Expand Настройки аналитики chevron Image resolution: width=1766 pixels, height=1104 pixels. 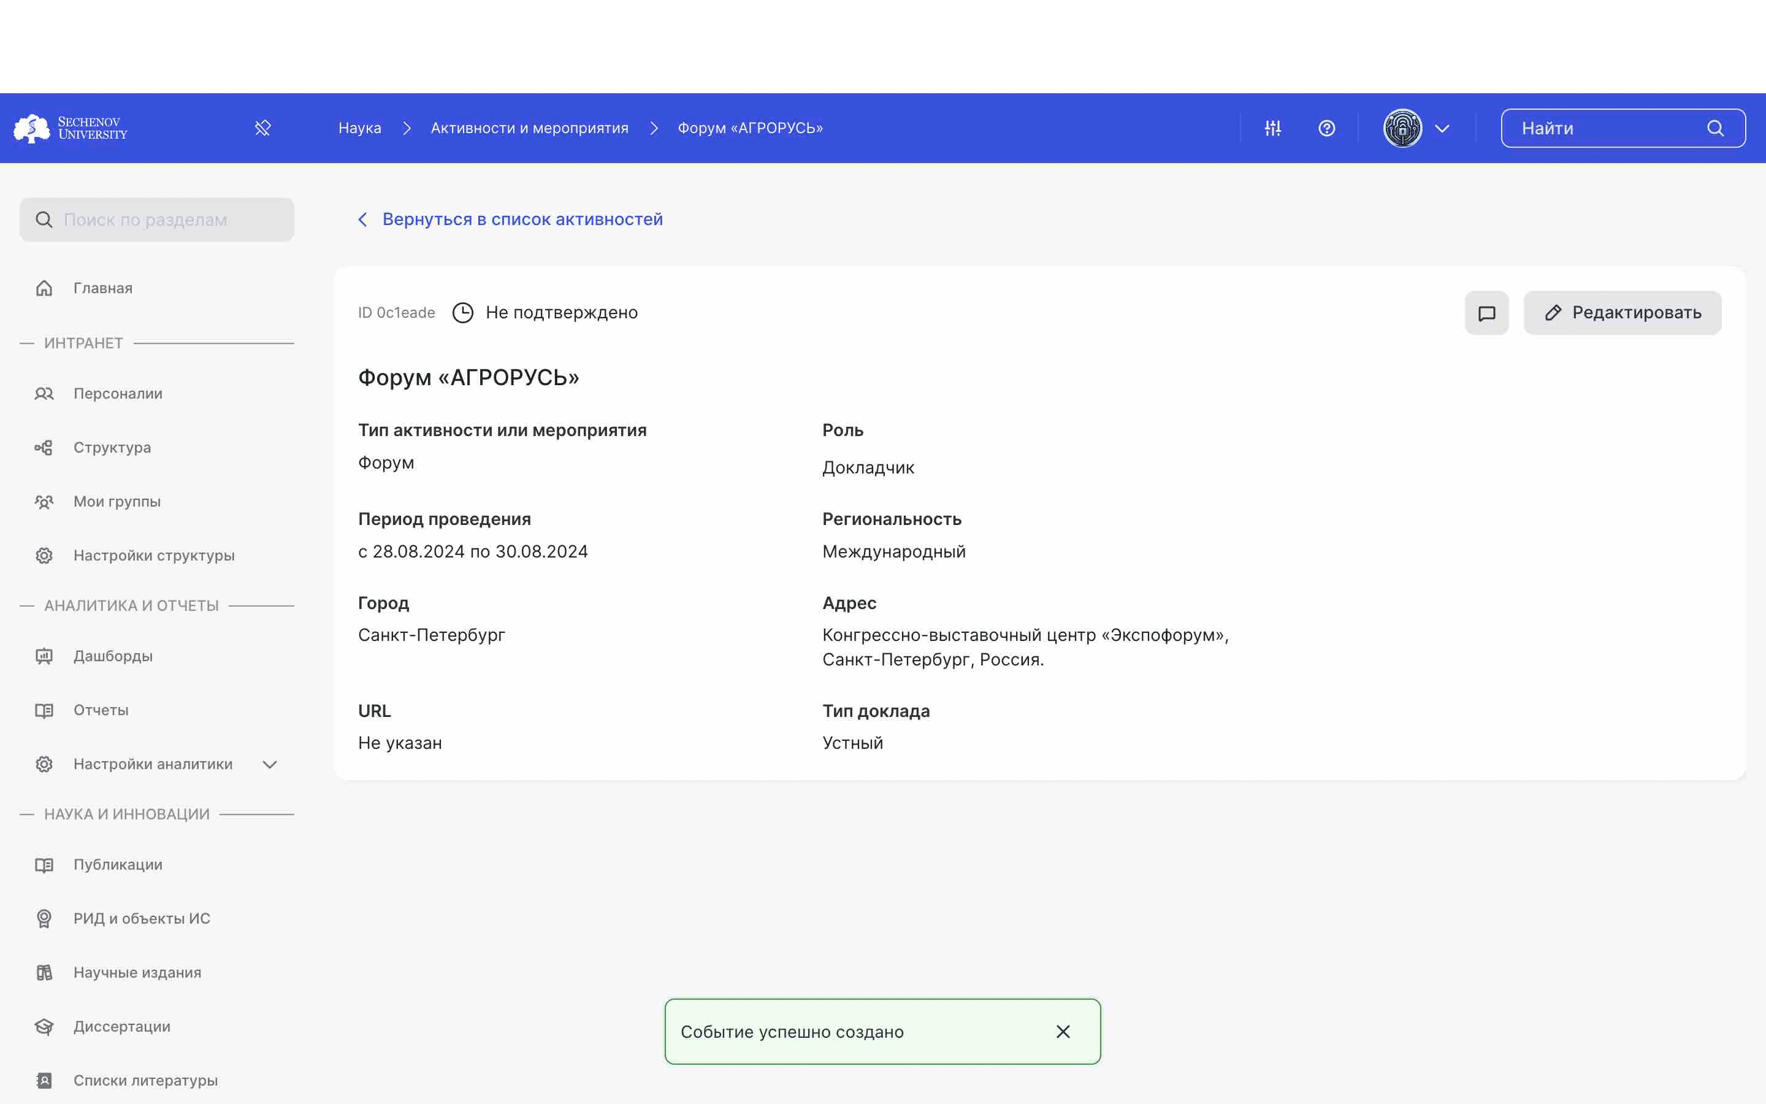click(270, 764)
